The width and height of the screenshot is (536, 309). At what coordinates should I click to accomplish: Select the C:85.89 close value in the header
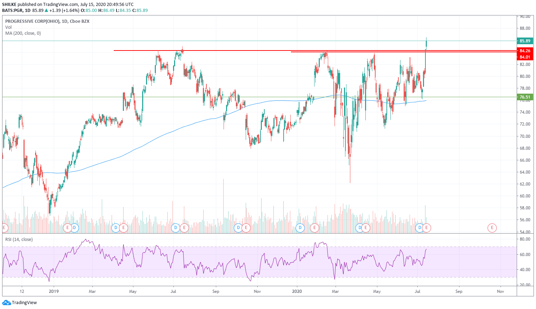point(140,11)
